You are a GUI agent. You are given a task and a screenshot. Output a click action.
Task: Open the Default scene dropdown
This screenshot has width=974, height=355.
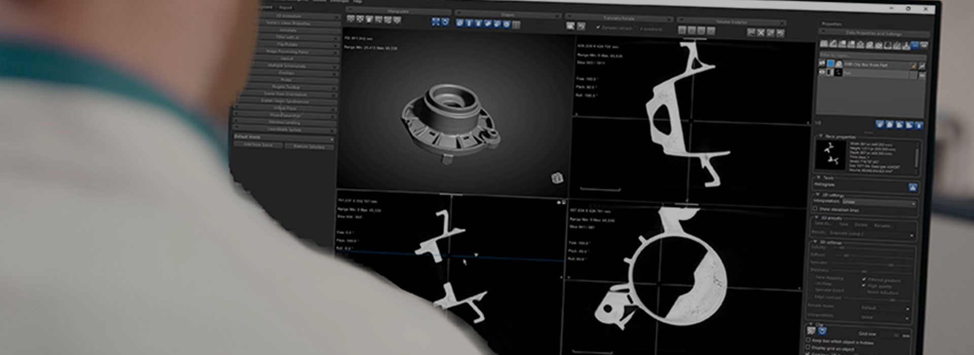tap(284, 137)
